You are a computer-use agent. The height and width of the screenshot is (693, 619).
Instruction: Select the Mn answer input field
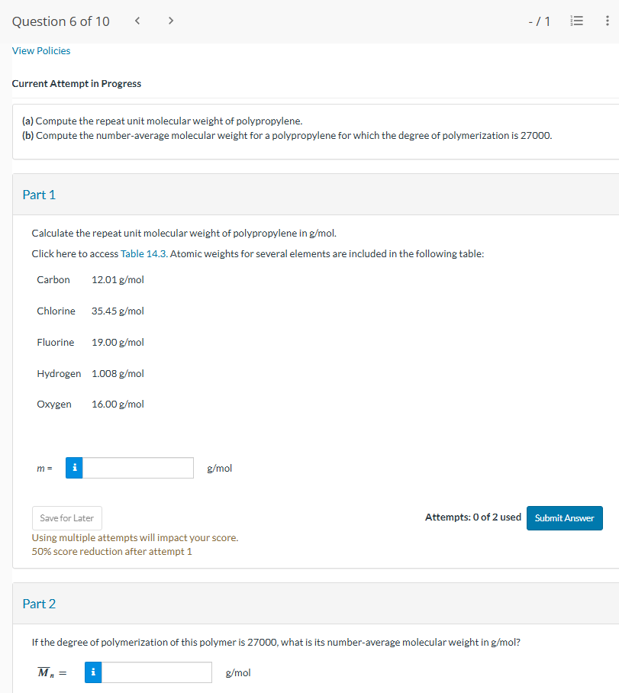pyautogui.click(x=156, y=672)
